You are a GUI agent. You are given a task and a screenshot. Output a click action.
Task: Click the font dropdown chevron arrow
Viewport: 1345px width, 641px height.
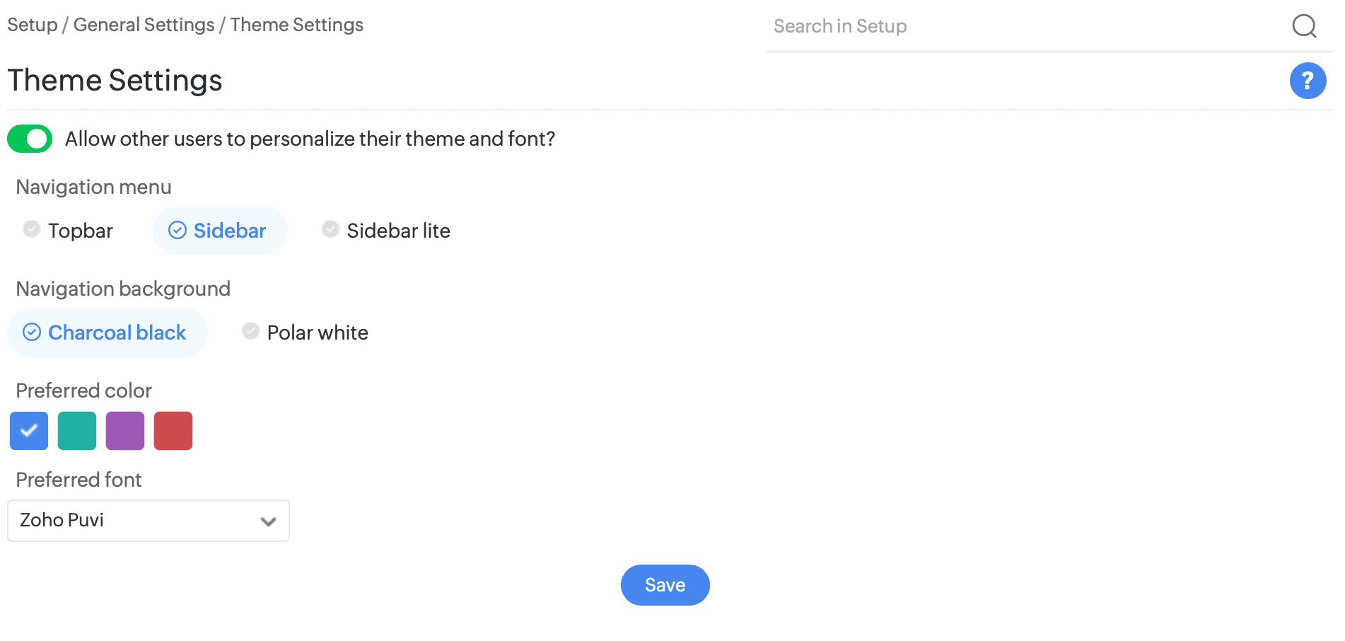tap(268, 521)
